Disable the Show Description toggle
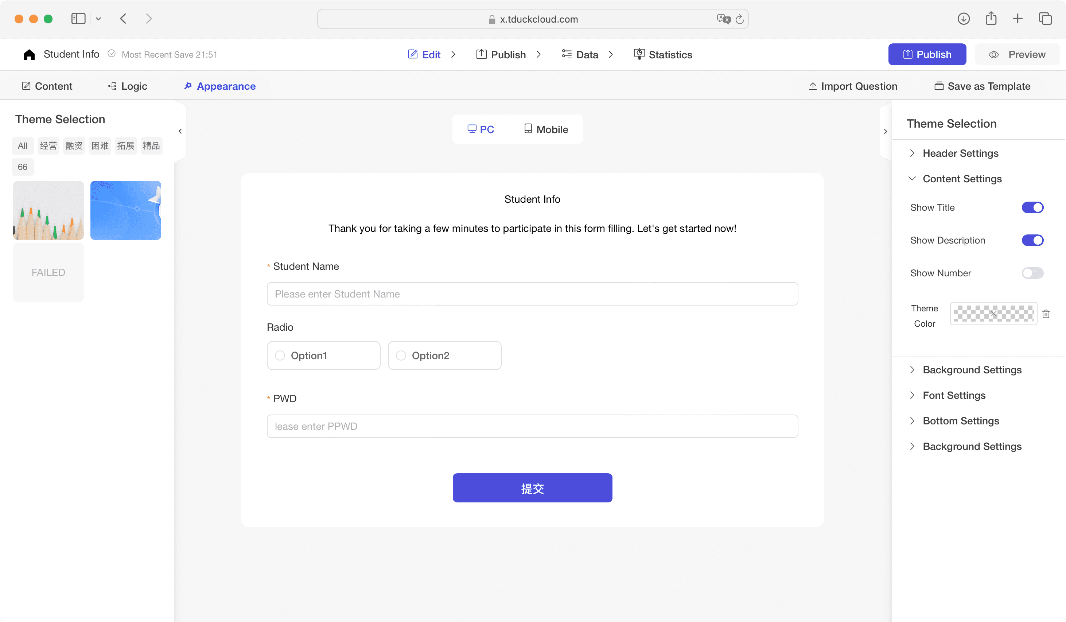1066x622 pixels. pyautogui.click(x=1032, y=240)
